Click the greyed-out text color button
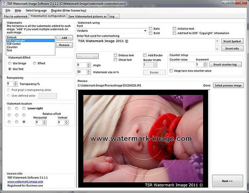Screen dimensions: 249x193 coord(88,56)
